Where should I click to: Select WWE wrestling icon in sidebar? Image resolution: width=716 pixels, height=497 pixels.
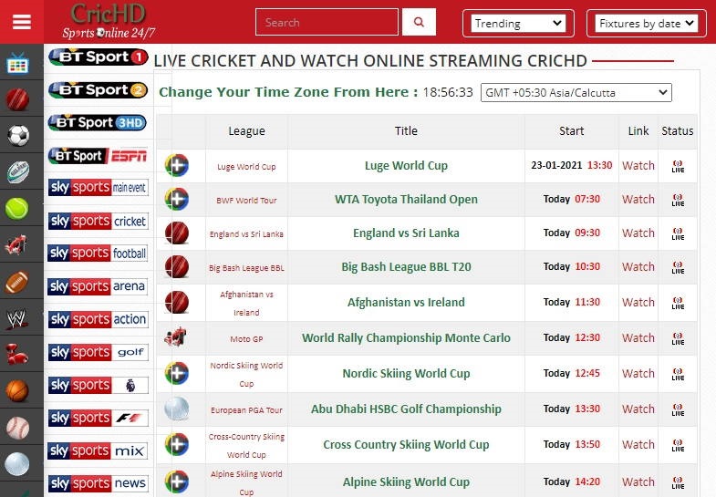coord(16,318)
